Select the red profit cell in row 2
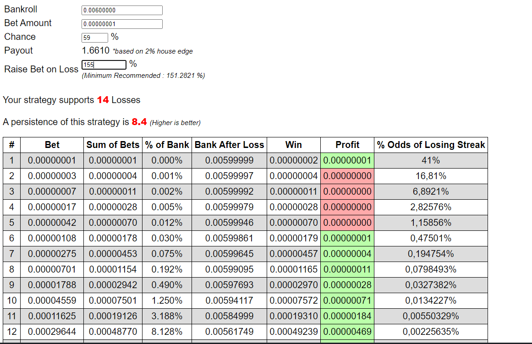Viewport: 532px width, 344px height. 347,176
